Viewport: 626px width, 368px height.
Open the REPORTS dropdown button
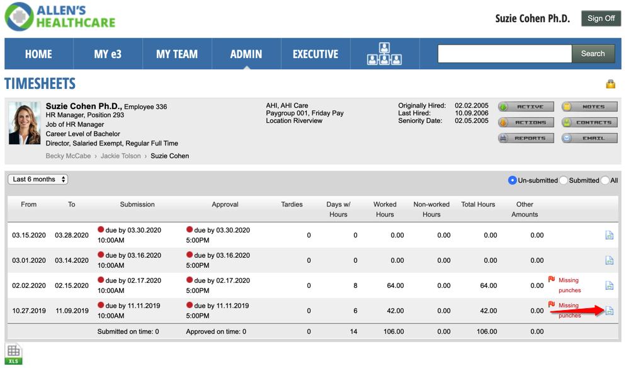pyautogui.click(x=528, y=137)
